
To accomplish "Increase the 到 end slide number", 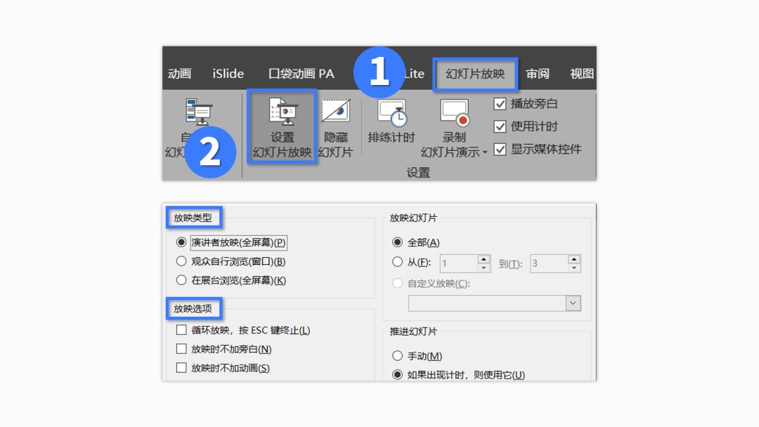I will click(574, 260).
